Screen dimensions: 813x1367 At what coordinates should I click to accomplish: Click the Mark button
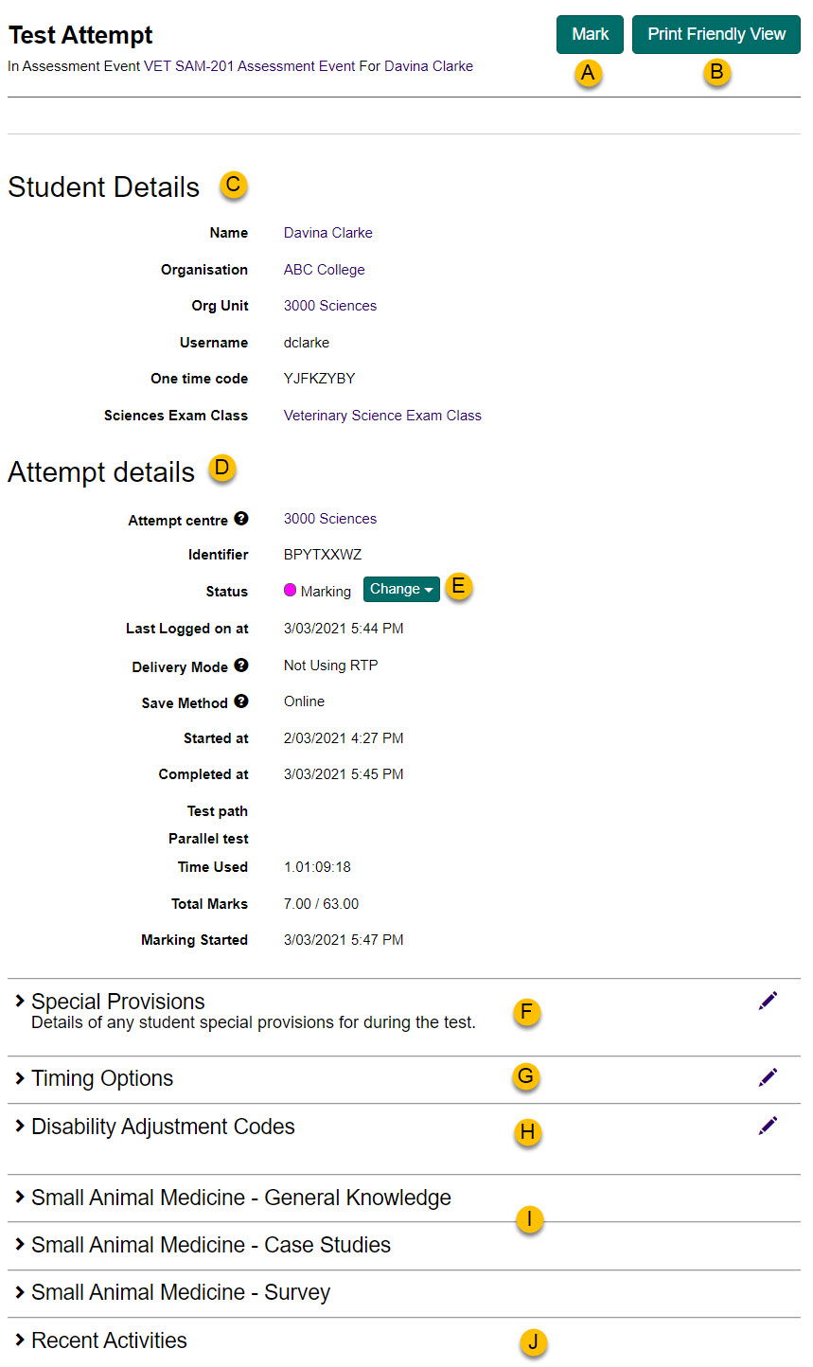click(x=590, y=34)
